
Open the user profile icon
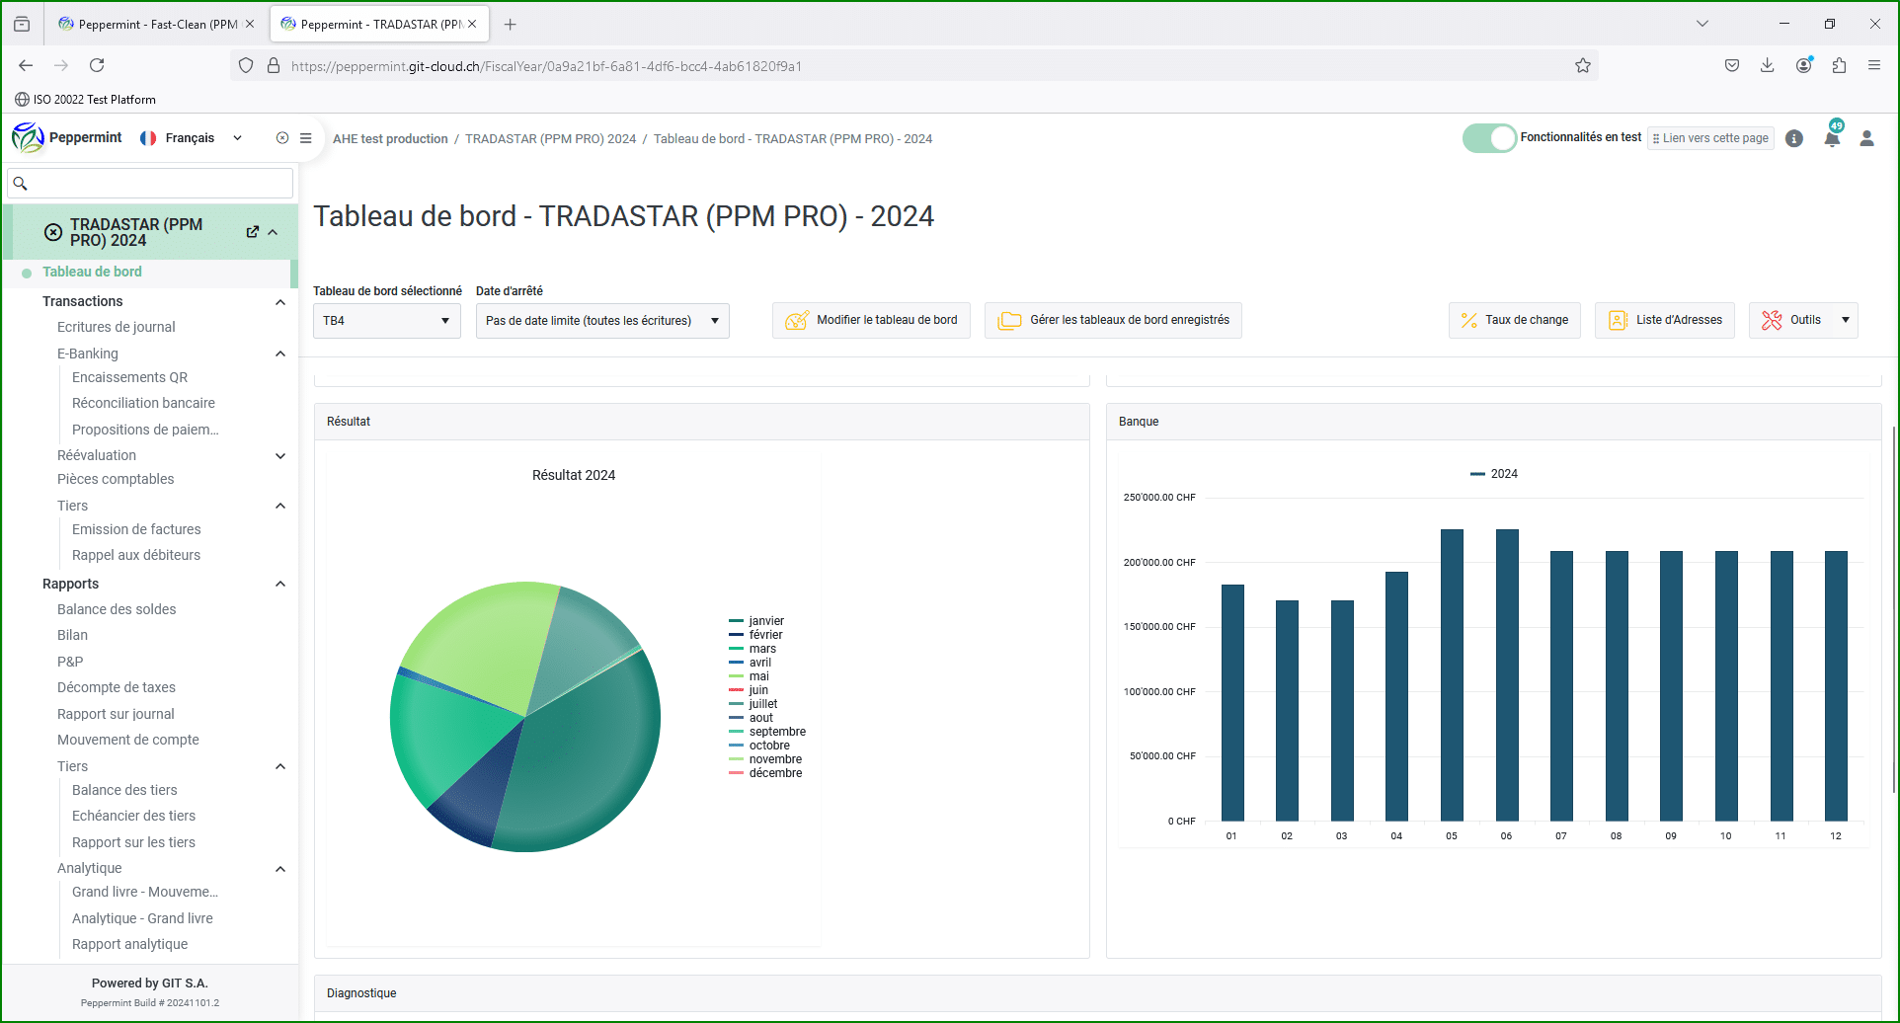1866,138
